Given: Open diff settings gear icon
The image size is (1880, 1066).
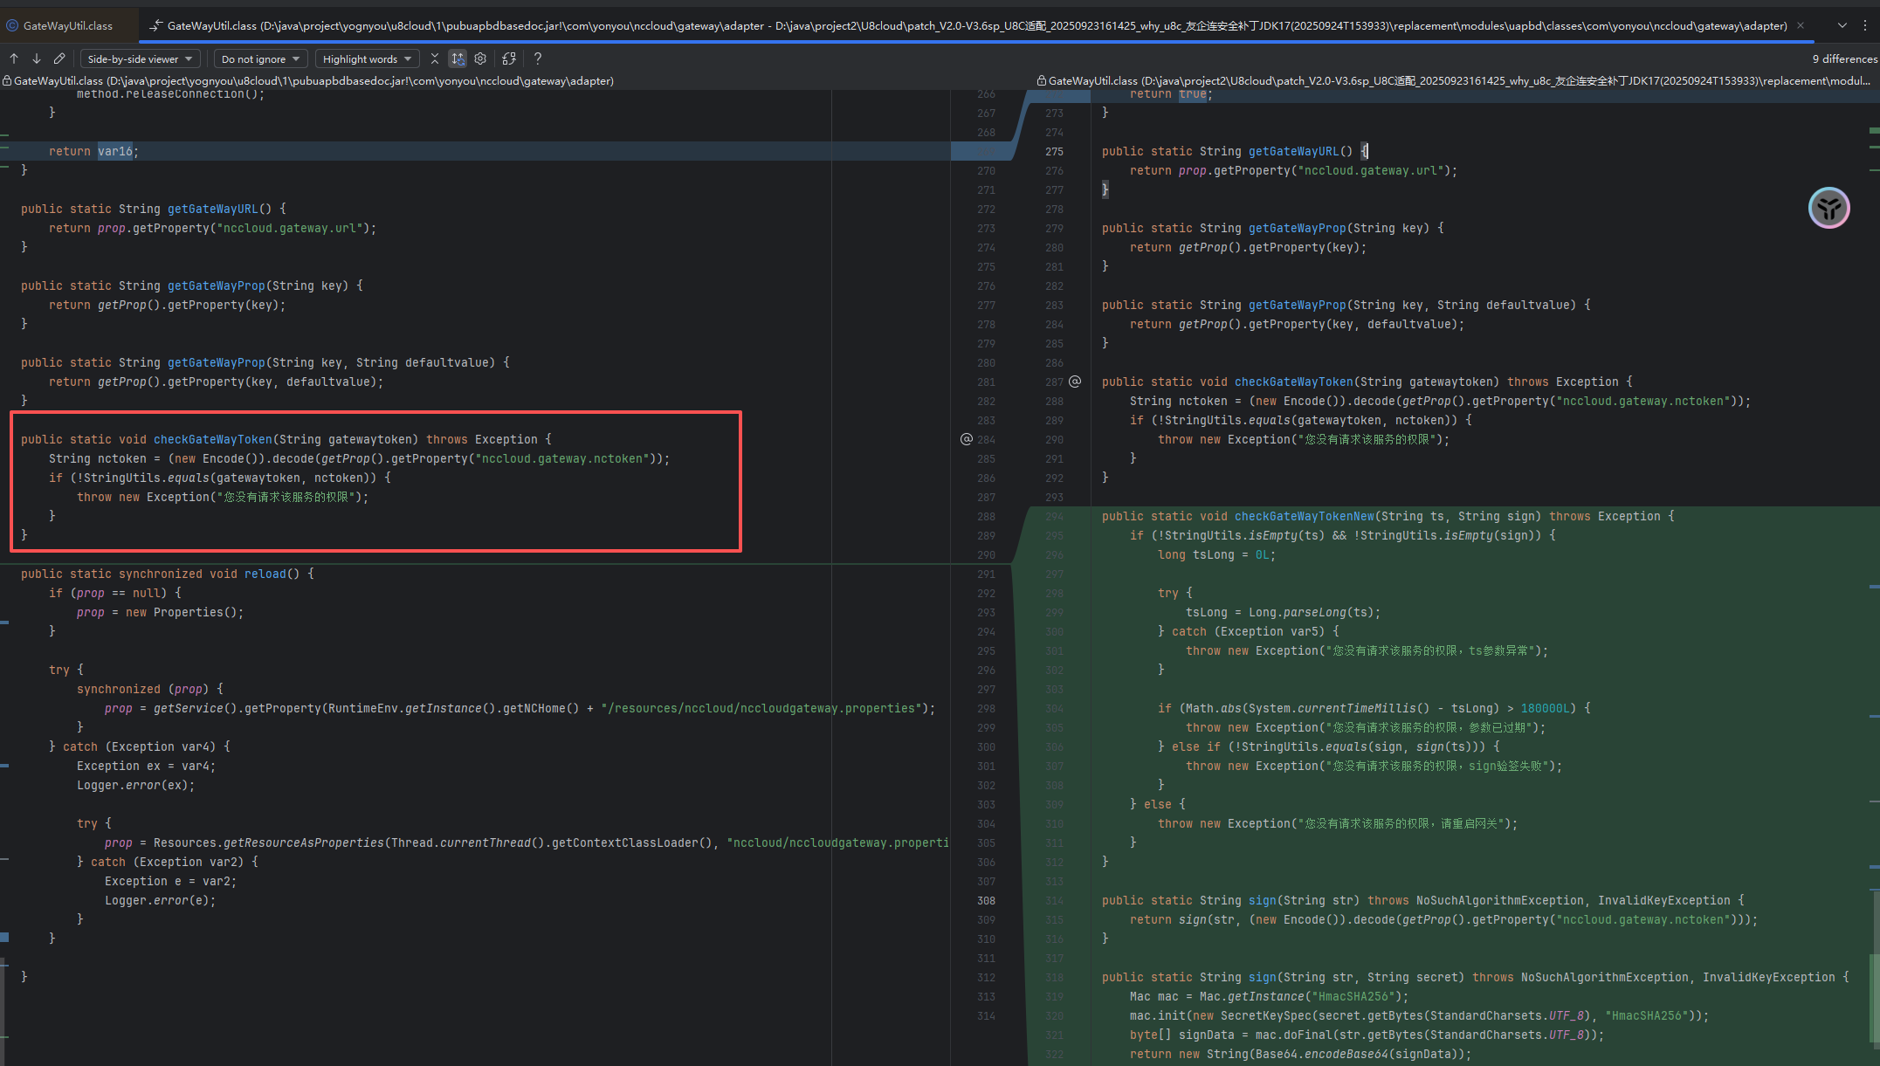Looking at the screenshot, I should 480,58.
